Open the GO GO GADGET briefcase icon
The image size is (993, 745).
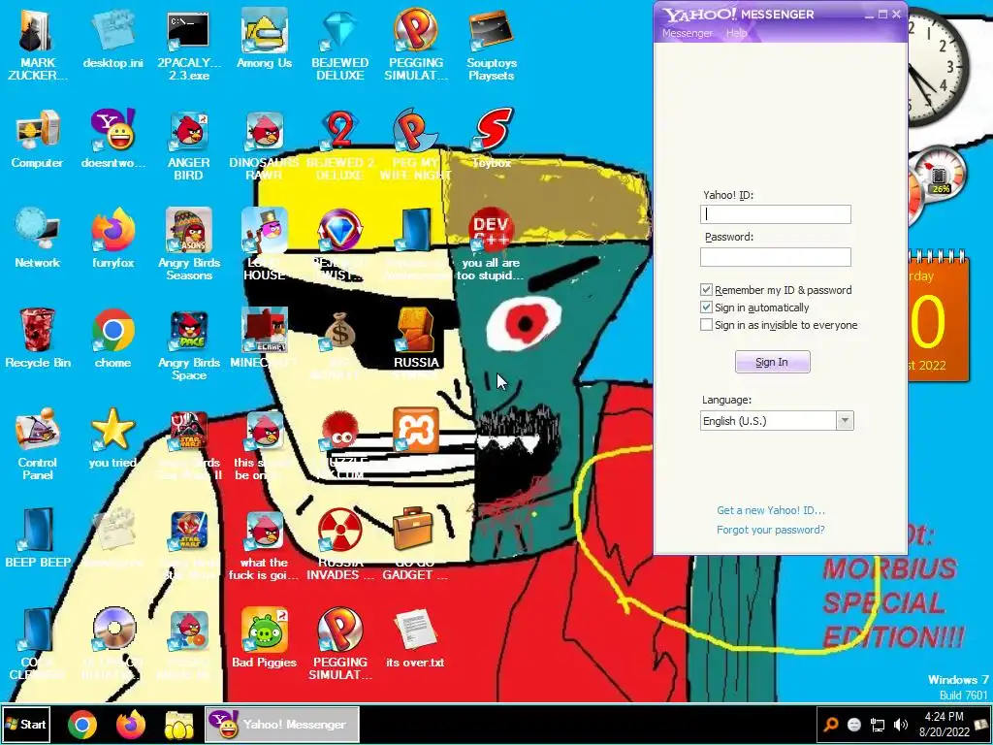pos(415,543)
